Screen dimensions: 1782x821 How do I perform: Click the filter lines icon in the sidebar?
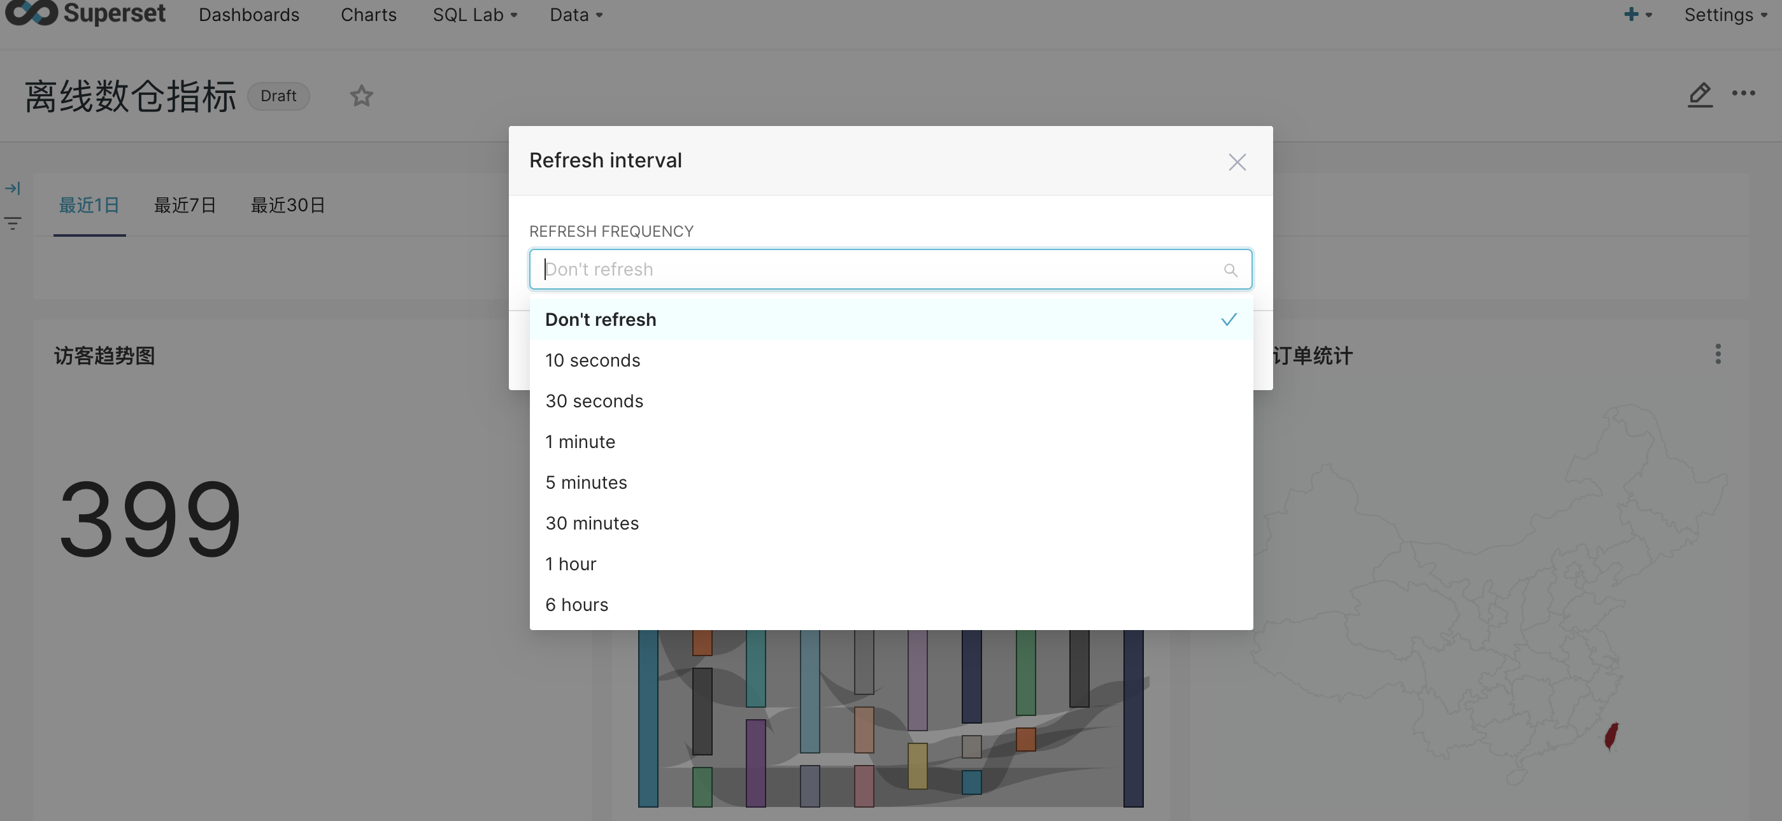(x=13, y=223)
